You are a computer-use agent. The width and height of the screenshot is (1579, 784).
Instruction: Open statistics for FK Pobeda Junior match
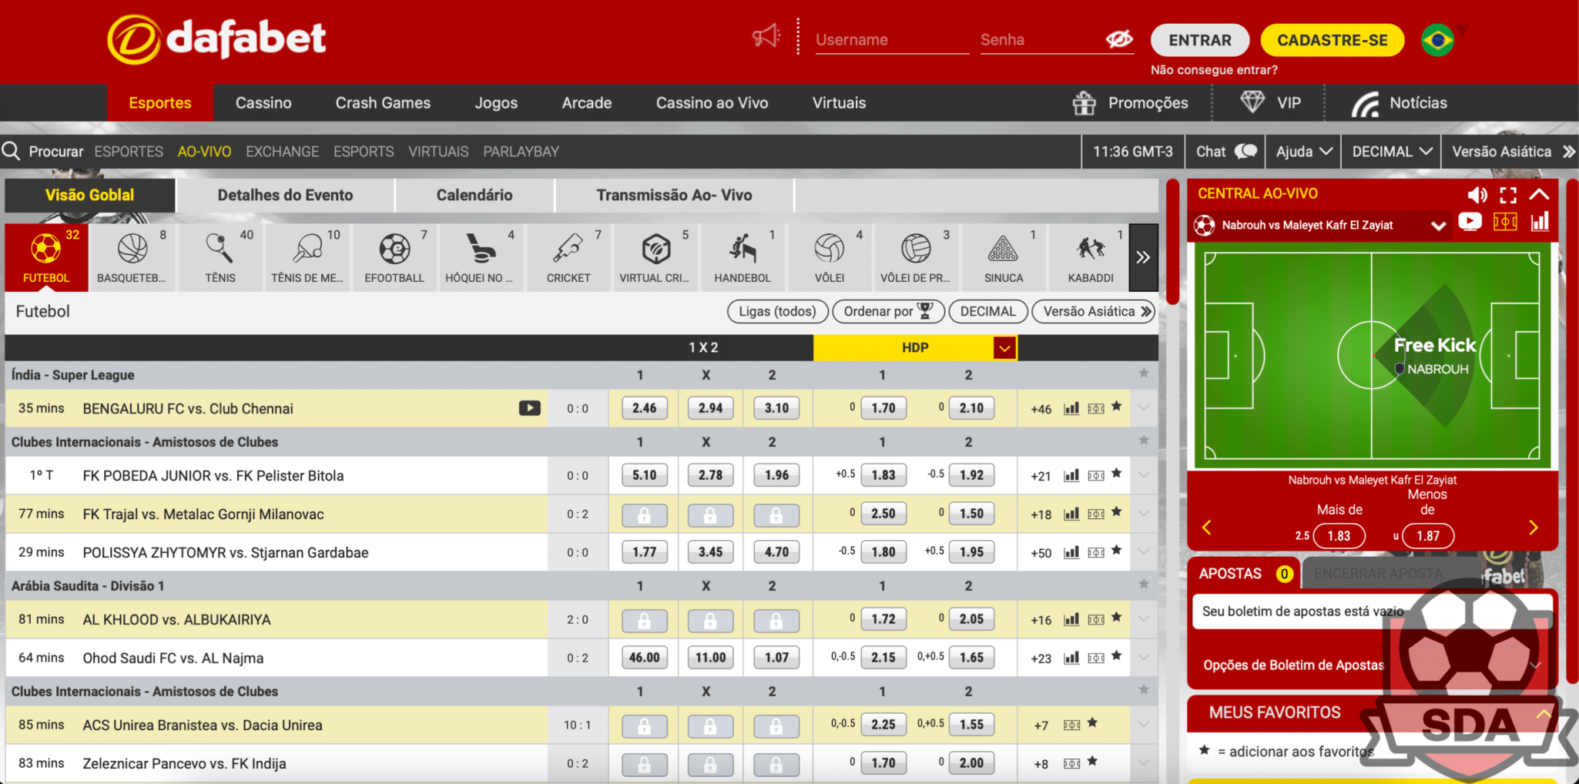point(1071,475)
